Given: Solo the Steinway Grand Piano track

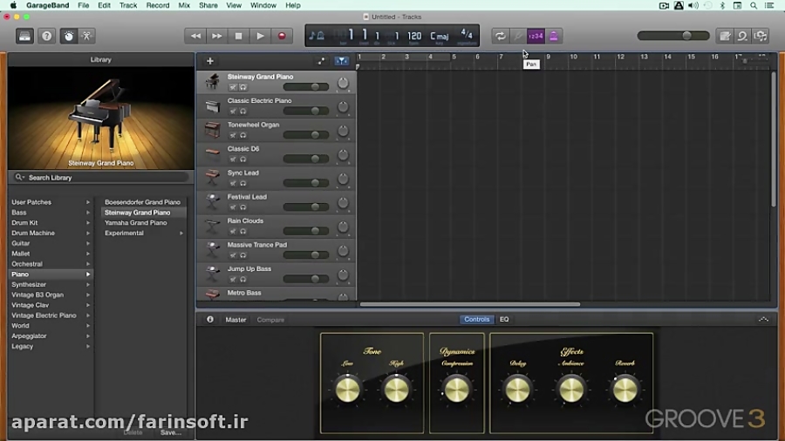Looking at the screenshot, I should [x=242, y=87].
